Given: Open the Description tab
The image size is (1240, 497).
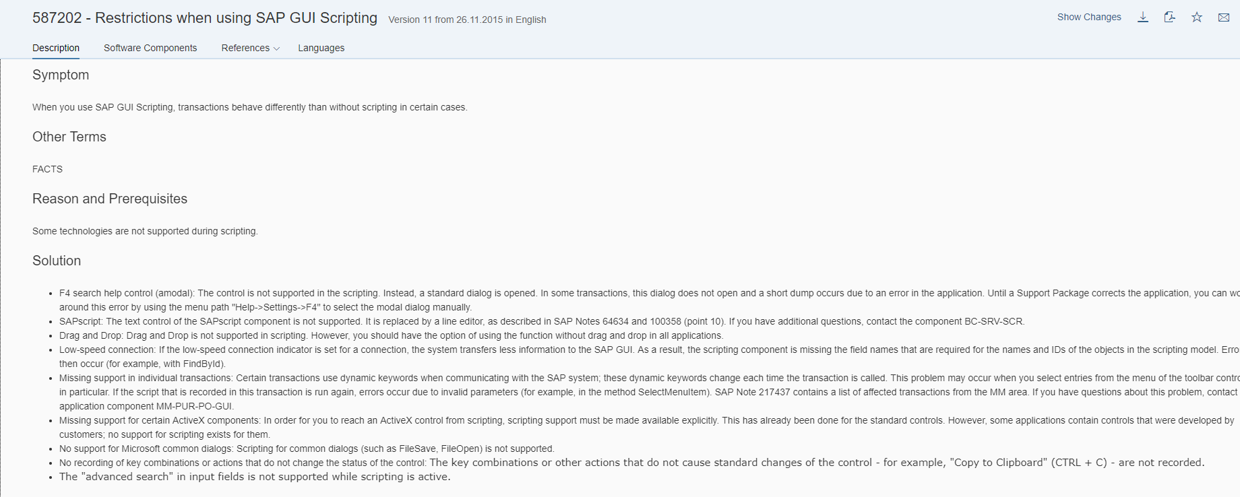Looking at the screenshot, I should (x=56, y=48).
